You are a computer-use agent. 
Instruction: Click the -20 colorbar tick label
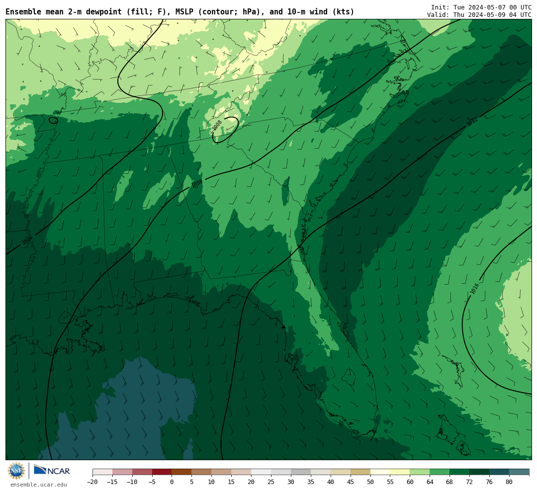click(x=92, y=482)
